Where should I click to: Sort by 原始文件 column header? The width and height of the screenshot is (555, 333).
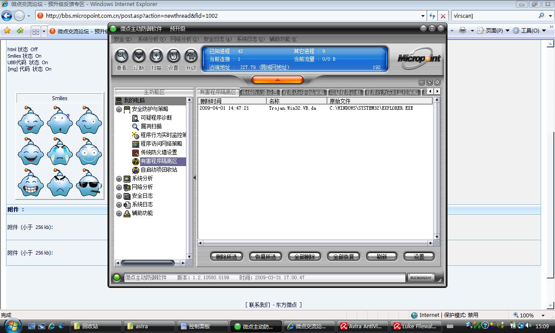click(x=380, y=101)
